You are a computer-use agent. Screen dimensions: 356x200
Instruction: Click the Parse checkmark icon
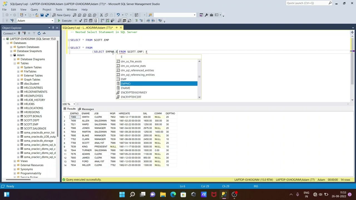[81, 21]
